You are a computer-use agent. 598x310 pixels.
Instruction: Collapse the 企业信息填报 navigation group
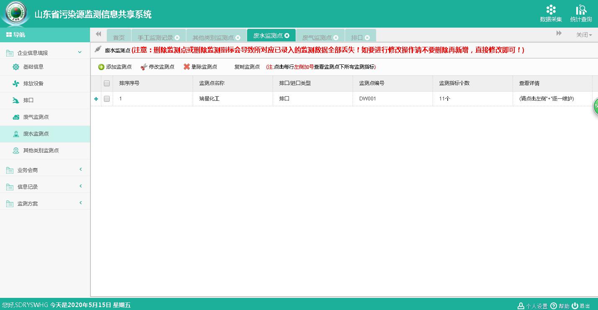(x=80, y=52)
